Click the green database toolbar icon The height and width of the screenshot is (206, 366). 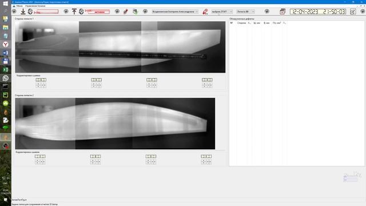click(135, 11)
